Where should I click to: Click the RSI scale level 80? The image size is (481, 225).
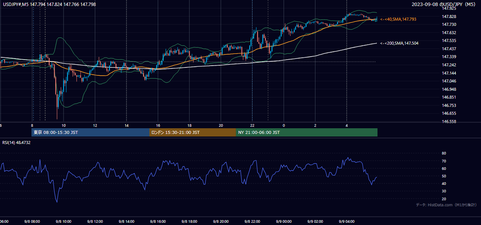click(444, 153)
